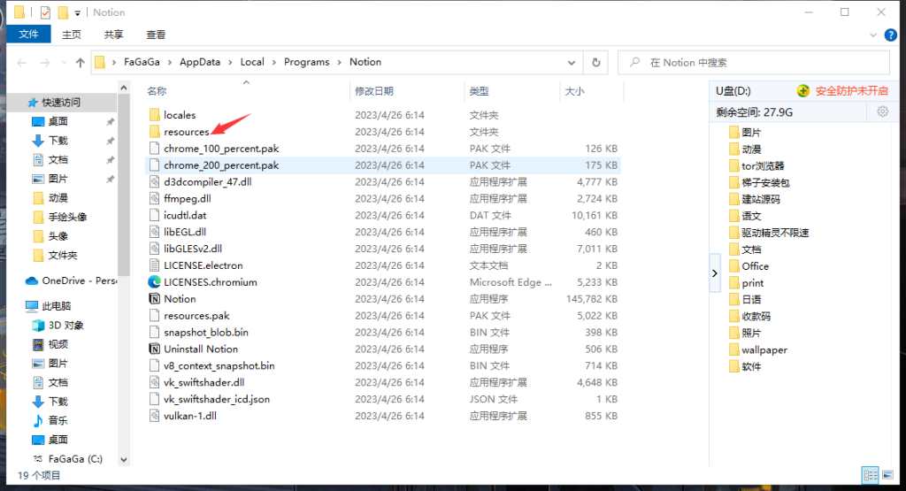Viewport: 906px width, 491px height.
Task: Expand the ribbon chevron
Action: [x=873, y=35]
